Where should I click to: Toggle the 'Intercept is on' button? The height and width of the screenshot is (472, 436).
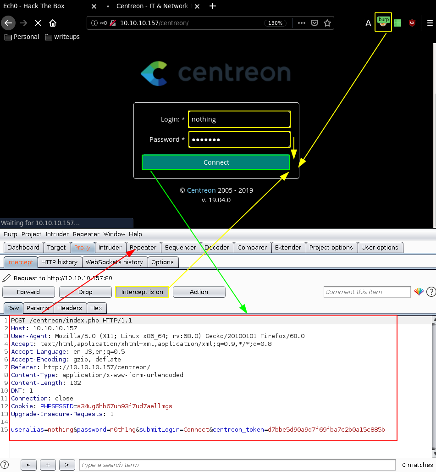[142, 292]
